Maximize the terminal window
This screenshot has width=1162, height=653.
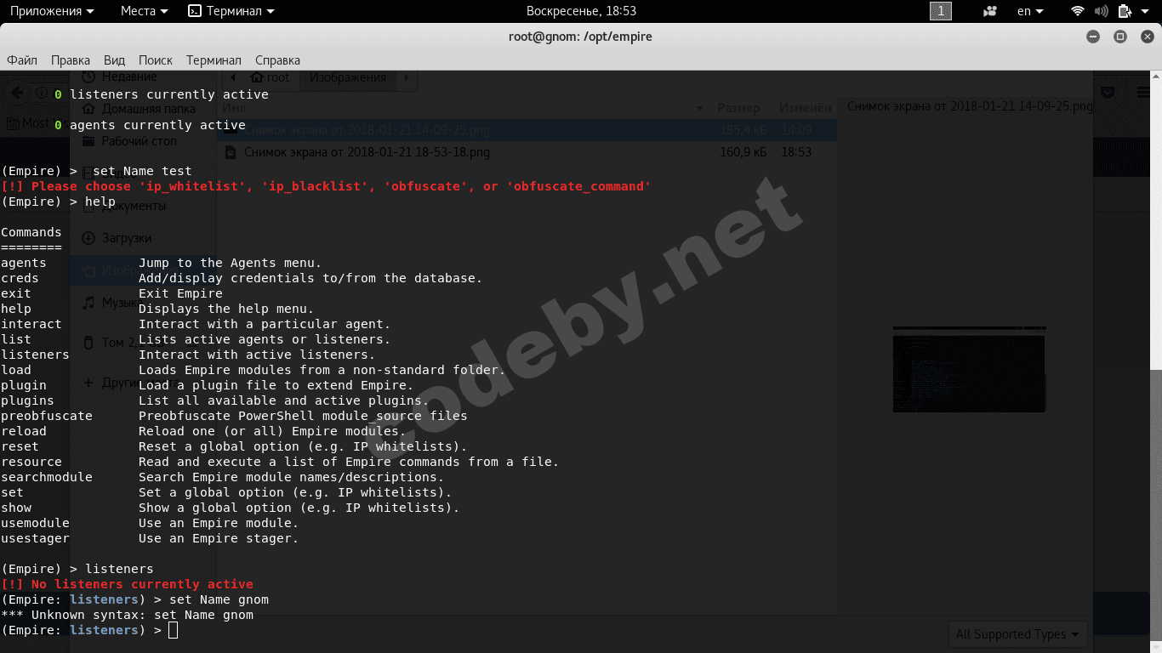point(1120,37)
